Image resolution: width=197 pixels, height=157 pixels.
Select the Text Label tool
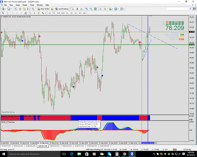(38, 13)
